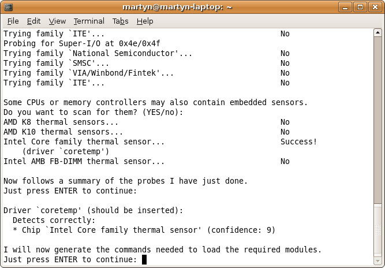Click the 'Detects correctly:' line
This screenshot has height=268, width=385.
[54, 220]
